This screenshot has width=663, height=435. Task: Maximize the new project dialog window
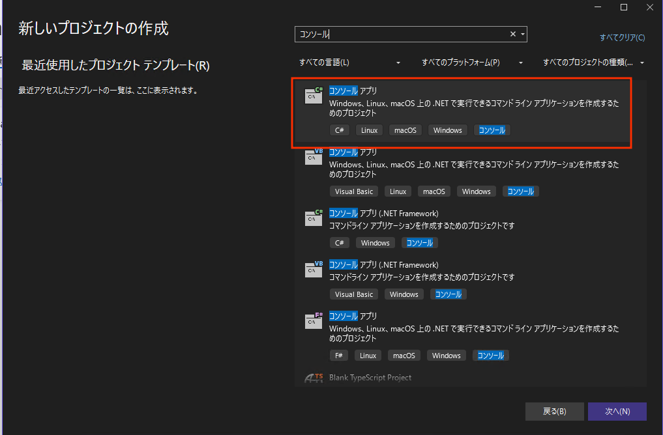(623, 7)
